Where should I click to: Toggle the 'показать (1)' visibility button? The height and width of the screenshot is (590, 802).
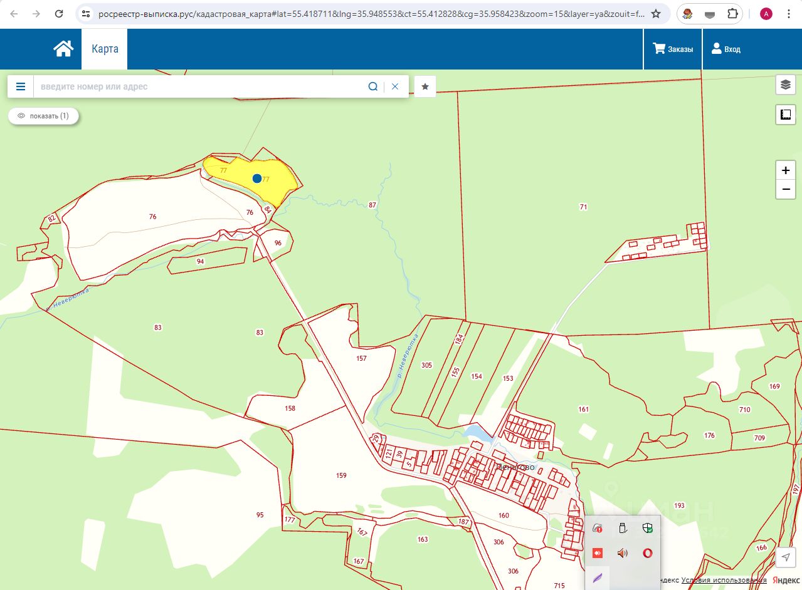[x=43, y=116]
